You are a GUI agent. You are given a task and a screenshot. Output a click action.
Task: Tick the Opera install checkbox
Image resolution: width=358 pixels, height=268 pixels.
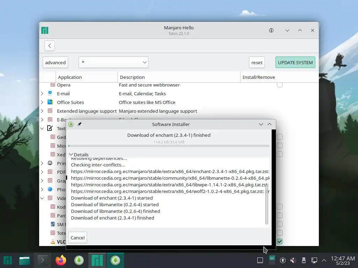point(280,85)
